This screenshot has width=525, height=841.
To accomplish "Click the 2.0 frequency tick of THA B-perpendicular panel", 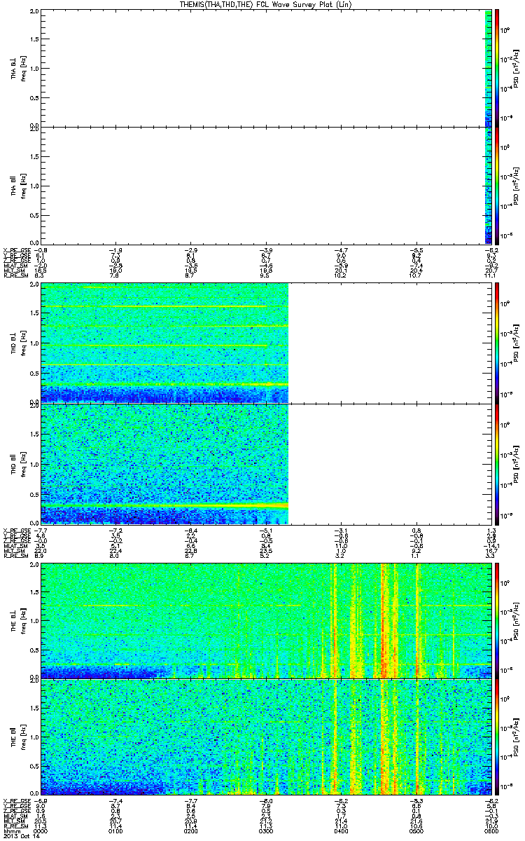I will 34,13.
